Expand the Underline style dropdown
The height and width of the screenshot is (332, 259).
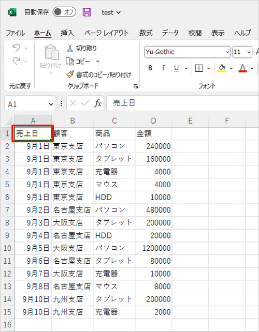pos(186,68)
